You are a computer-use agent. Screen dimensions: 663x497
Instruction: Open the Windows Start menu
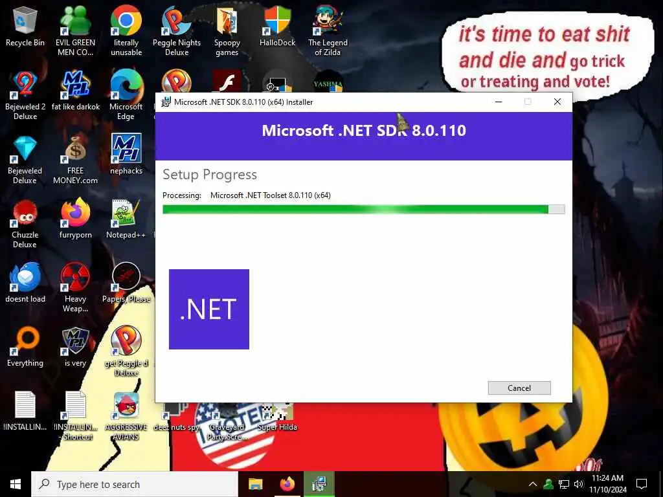[16, 484]
